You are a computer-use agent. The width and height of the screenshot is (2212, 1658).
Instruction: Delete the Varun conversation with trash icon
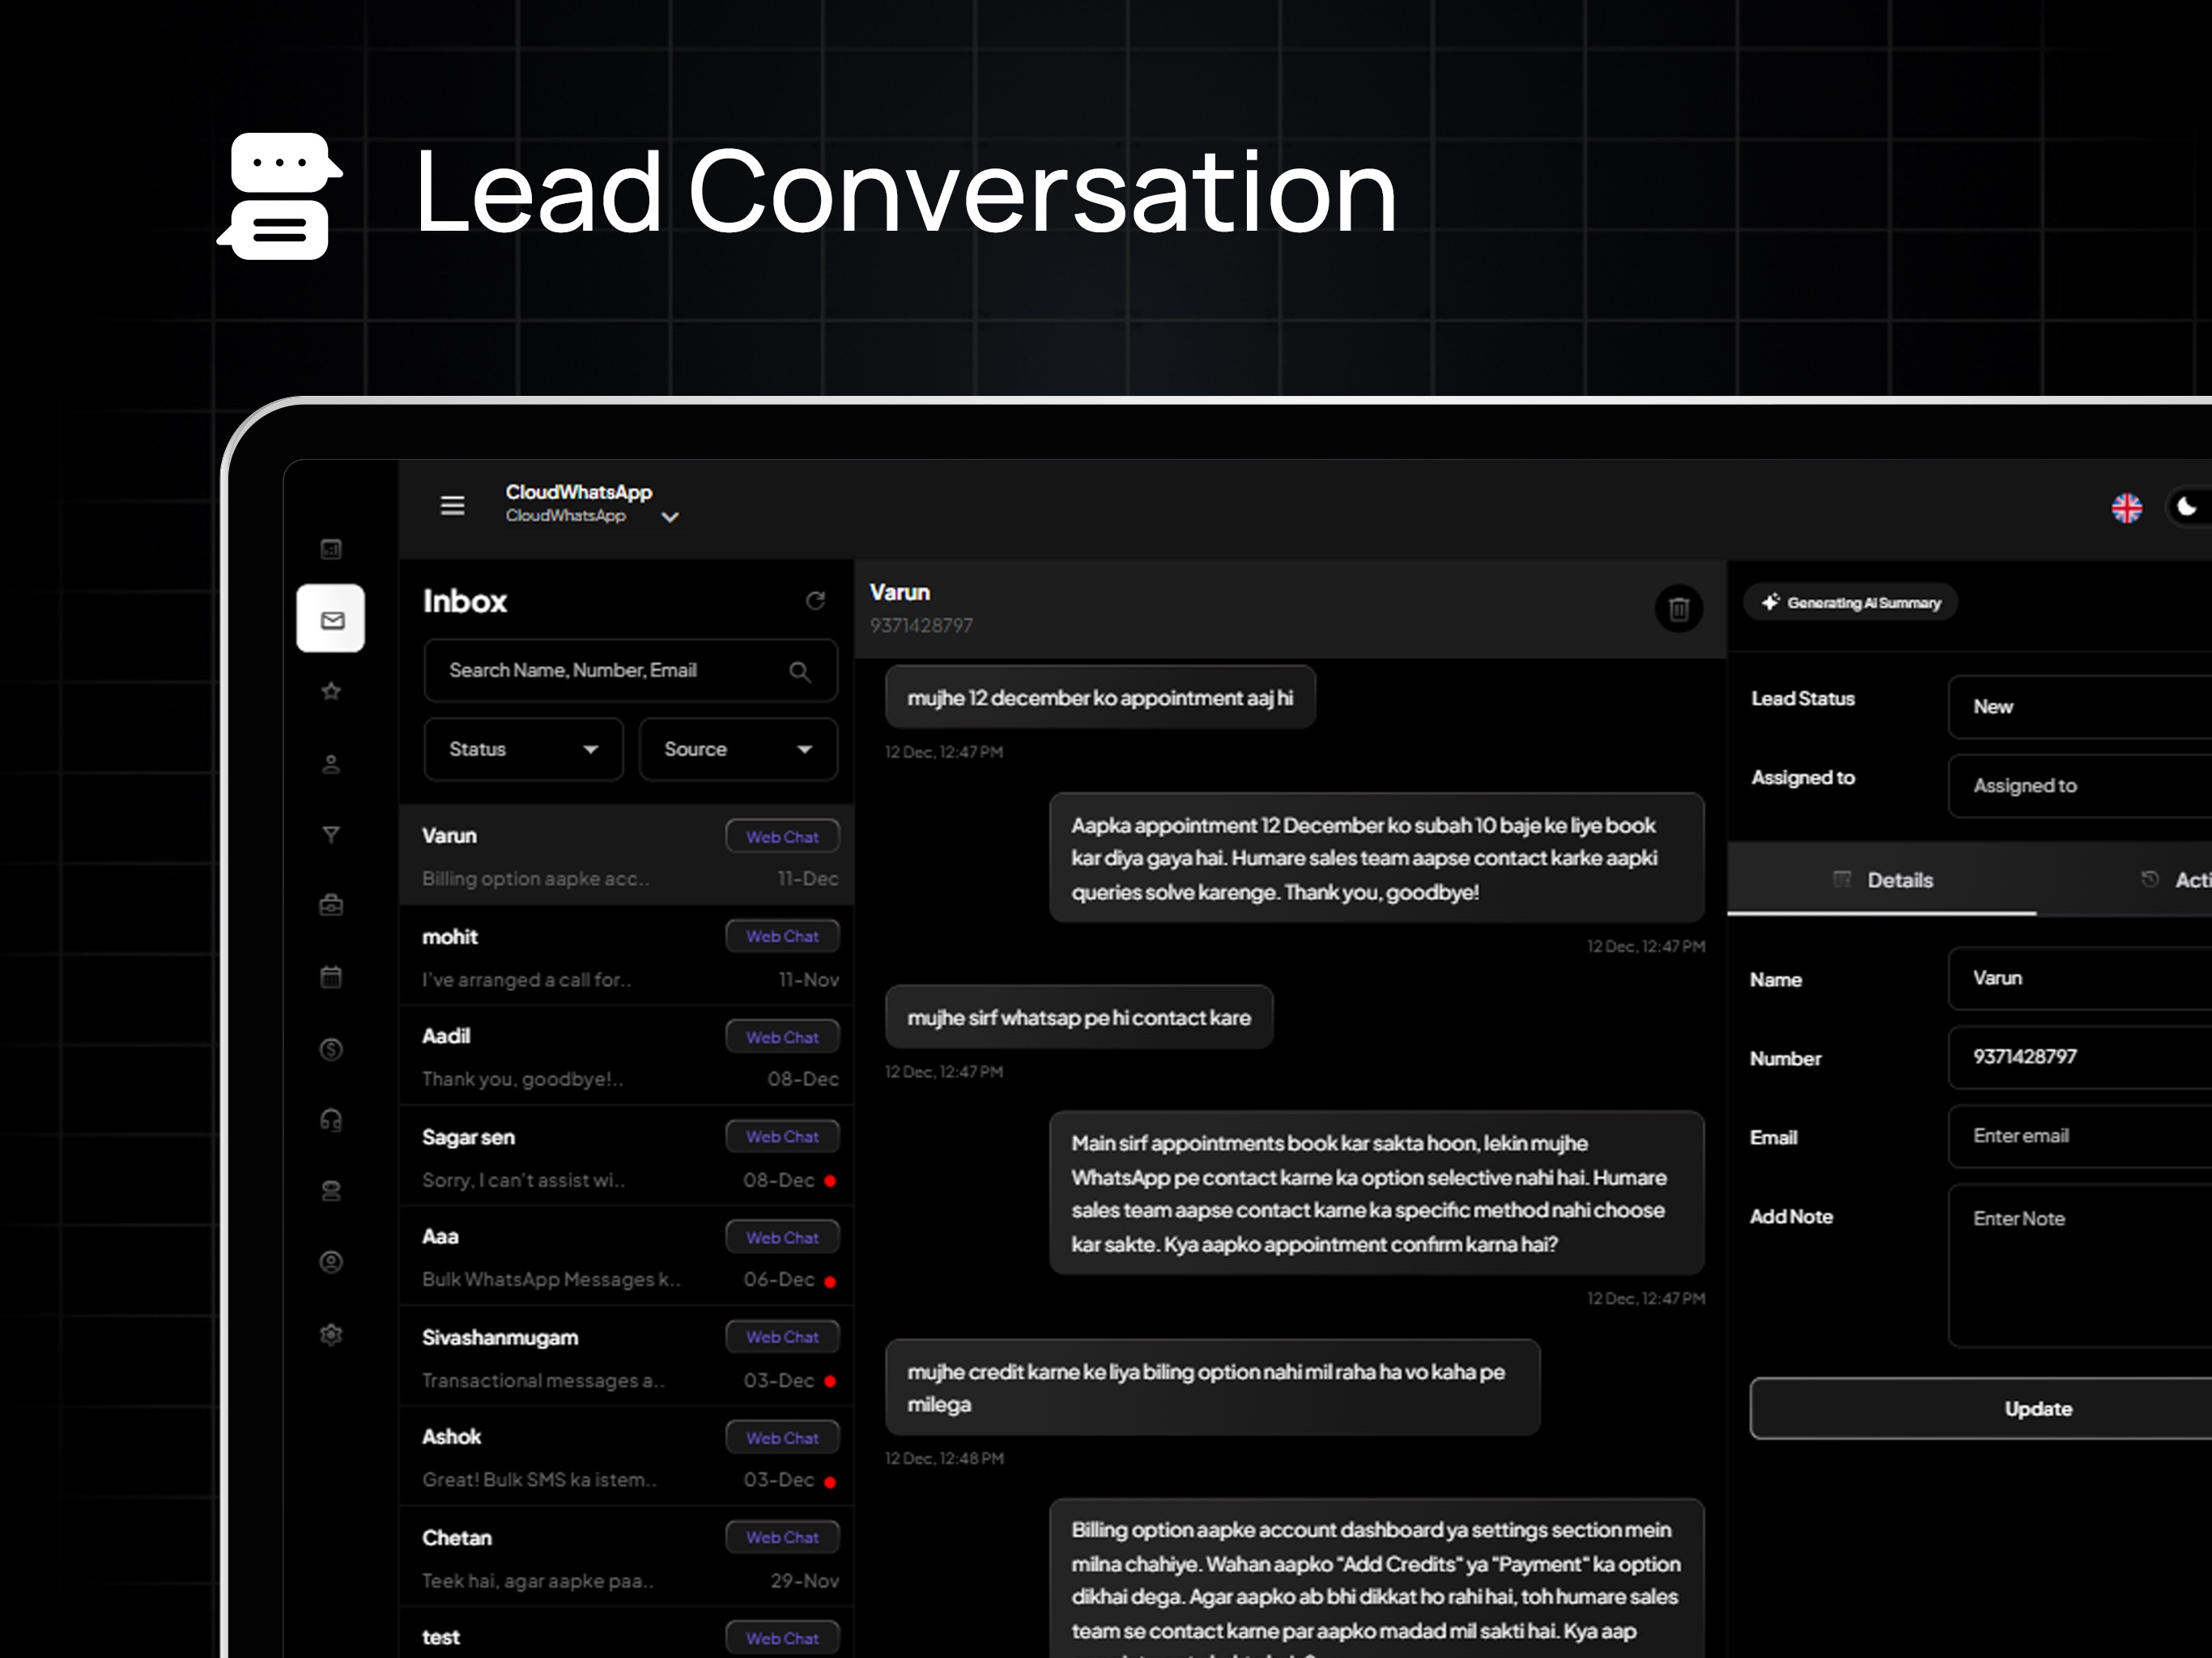point(1679,608)
